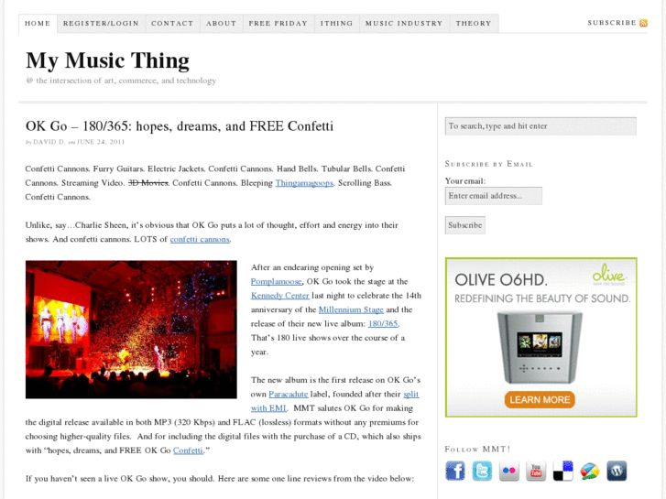The height and width of the screenshot is (499, 666).
Task: Click the email address input field
Action: [x=493, y=196]
